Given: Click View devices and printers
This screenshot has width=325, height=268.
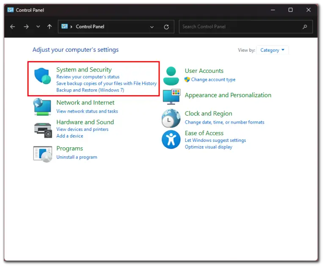Looking at the screenshot, I should [83, 129].
